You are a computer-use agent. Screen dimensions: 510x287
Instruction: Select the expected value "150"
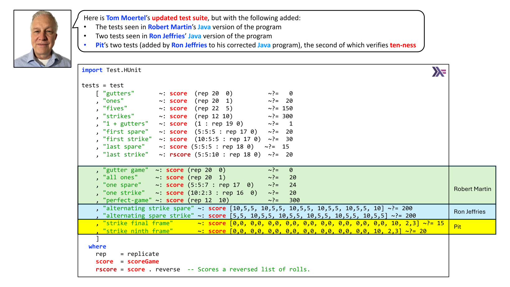click(287, 108)
